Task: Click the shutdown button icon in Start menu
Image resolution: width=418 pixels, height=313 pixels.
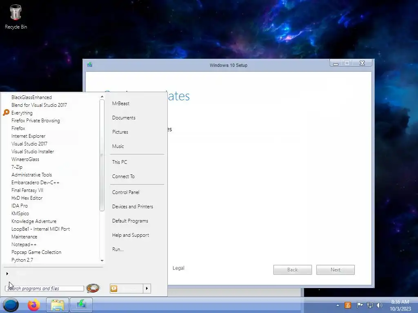Action: tap(114, 288)
